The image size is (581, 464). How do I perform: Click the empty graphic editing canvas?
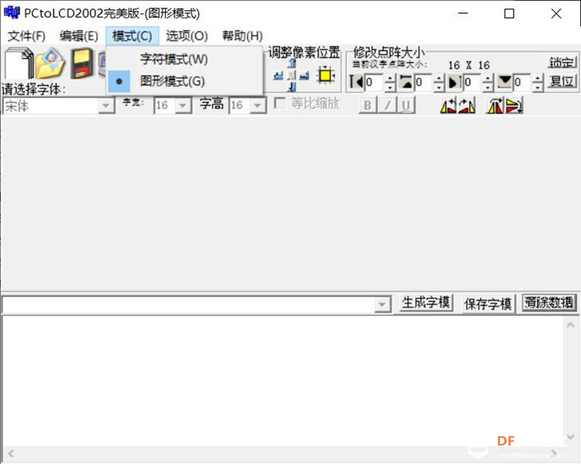click(290, 203)
